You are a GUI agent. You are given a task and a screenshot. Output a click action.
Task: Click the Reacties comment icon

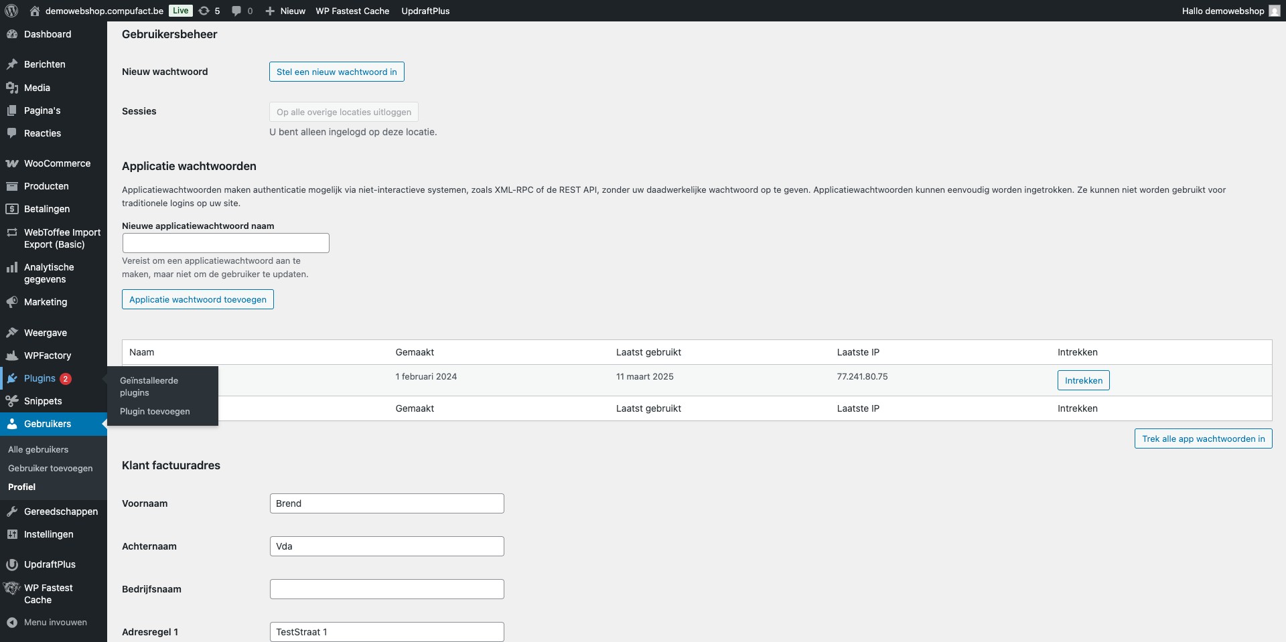tap(12, 133)
